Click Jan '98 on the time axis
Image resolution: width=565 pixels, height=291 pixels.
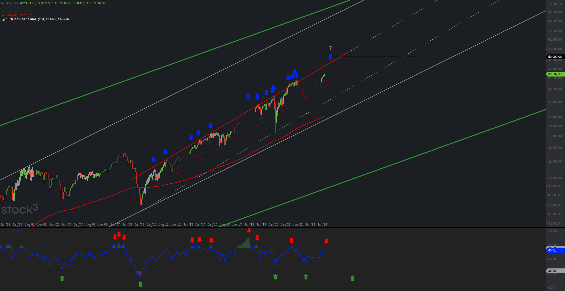click(6, 225)
